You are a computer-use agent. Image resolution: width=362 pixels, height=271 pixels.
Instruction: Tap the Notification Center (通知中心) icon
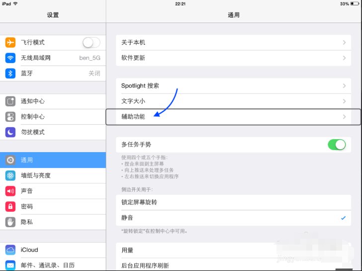(10, 101)
